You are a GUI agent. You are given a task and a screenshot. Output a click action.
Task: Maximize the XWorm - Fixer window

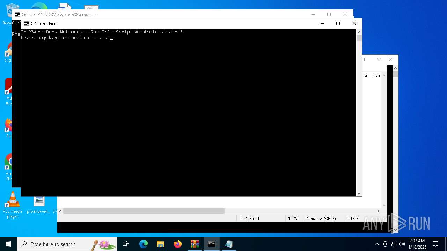coord(338,23)
